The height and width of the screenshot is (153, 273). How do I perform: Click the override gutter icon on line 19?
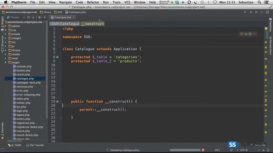57,102
